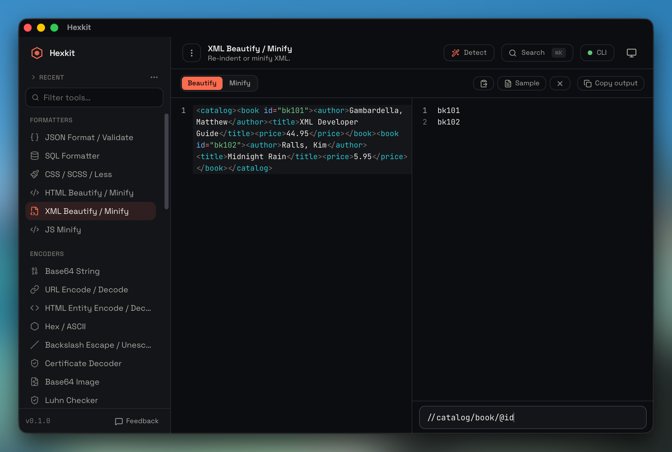Focus the Filter tools input
Viewport: 672px width, 452px height.
point(94,98)
